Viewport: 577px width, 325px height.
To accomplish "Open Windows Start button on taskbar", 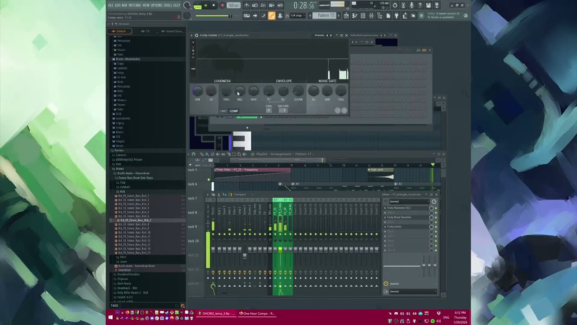I will [x=110, y=318].
